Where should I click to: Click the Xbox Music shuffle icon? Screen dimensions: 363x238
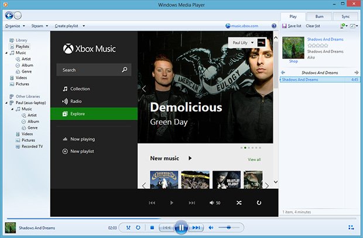(x=239, y=203)
